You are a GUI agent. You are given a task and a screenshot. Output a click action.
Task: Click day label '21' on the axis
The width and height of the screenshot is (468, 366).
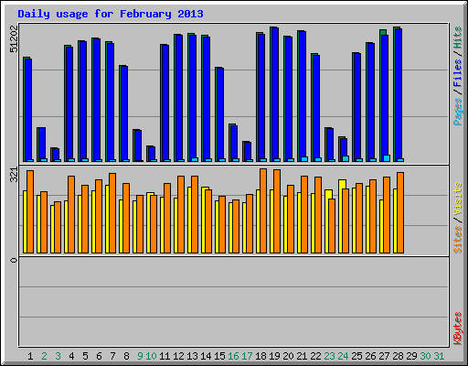[302, 356]
